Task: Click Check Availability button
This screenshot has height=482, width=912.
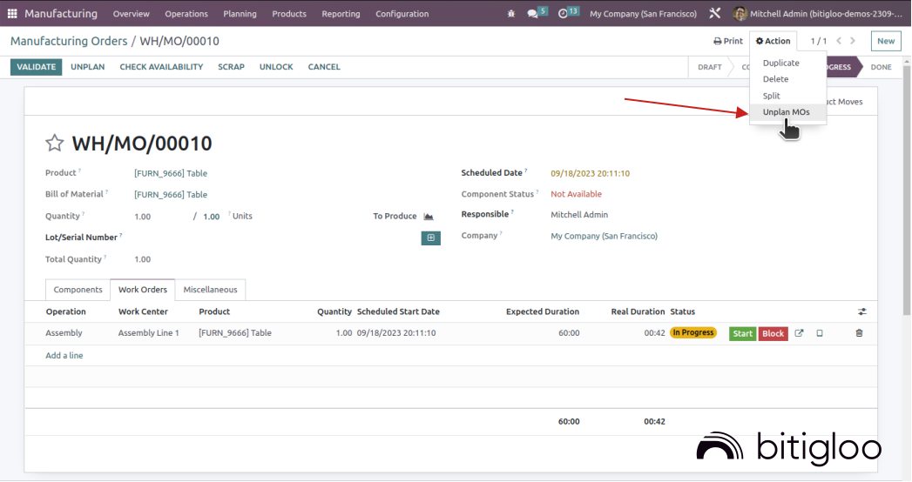Action: point(161,67)
